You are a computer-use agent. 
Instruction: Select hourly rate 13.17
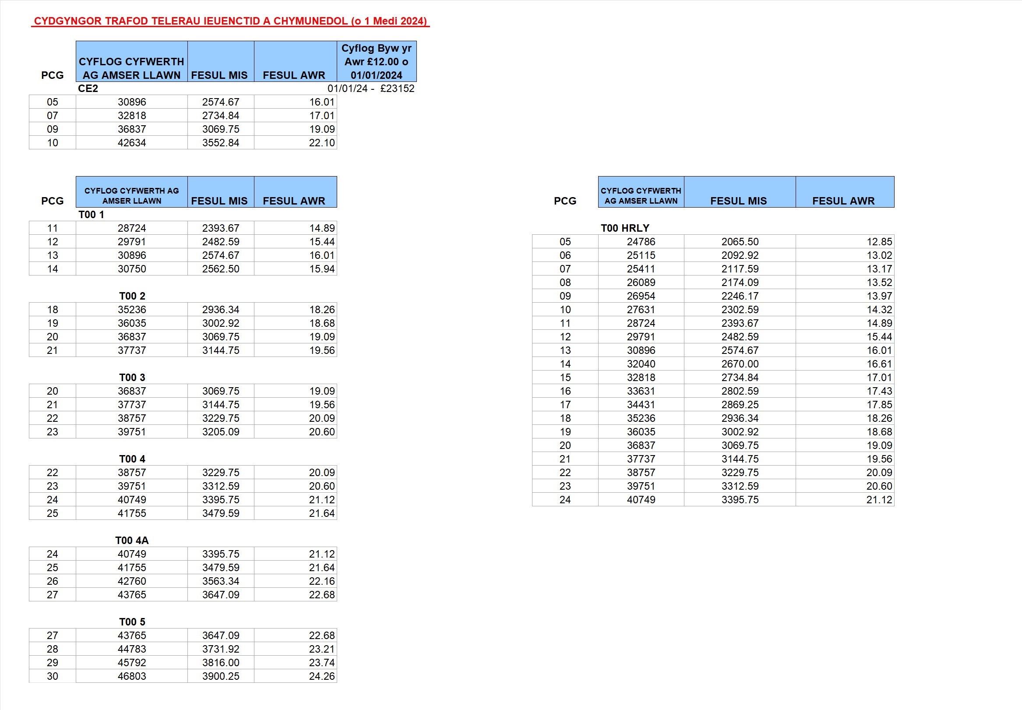(x=879, y=269)
